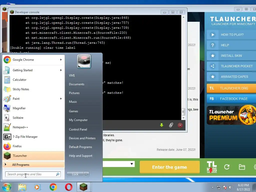Click the Action Center flag tray icon

(225, 187)
